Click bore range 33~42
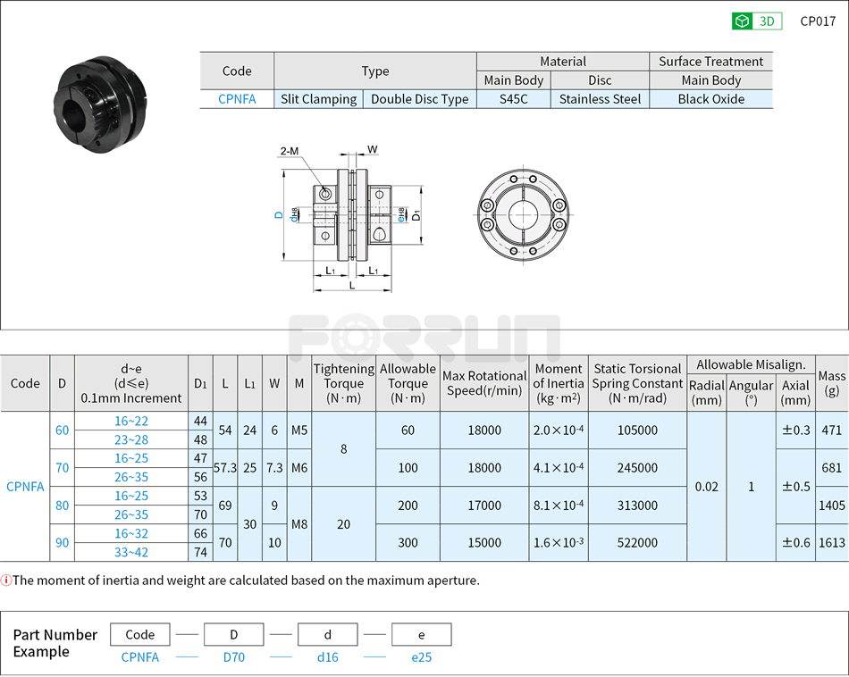The width and height of the screenshot is (849, 677). [x=131, y=553]
